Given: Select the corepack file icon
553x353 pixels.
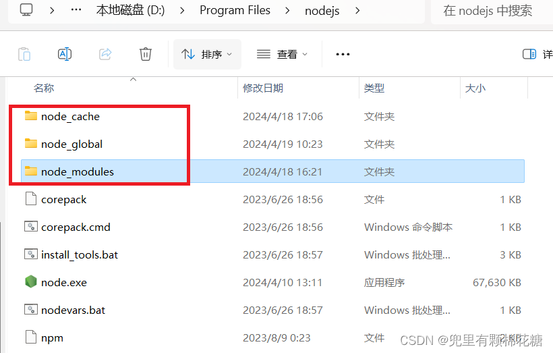Looking at the screenshot, I should pyautogui.click(x=31, y=198).
